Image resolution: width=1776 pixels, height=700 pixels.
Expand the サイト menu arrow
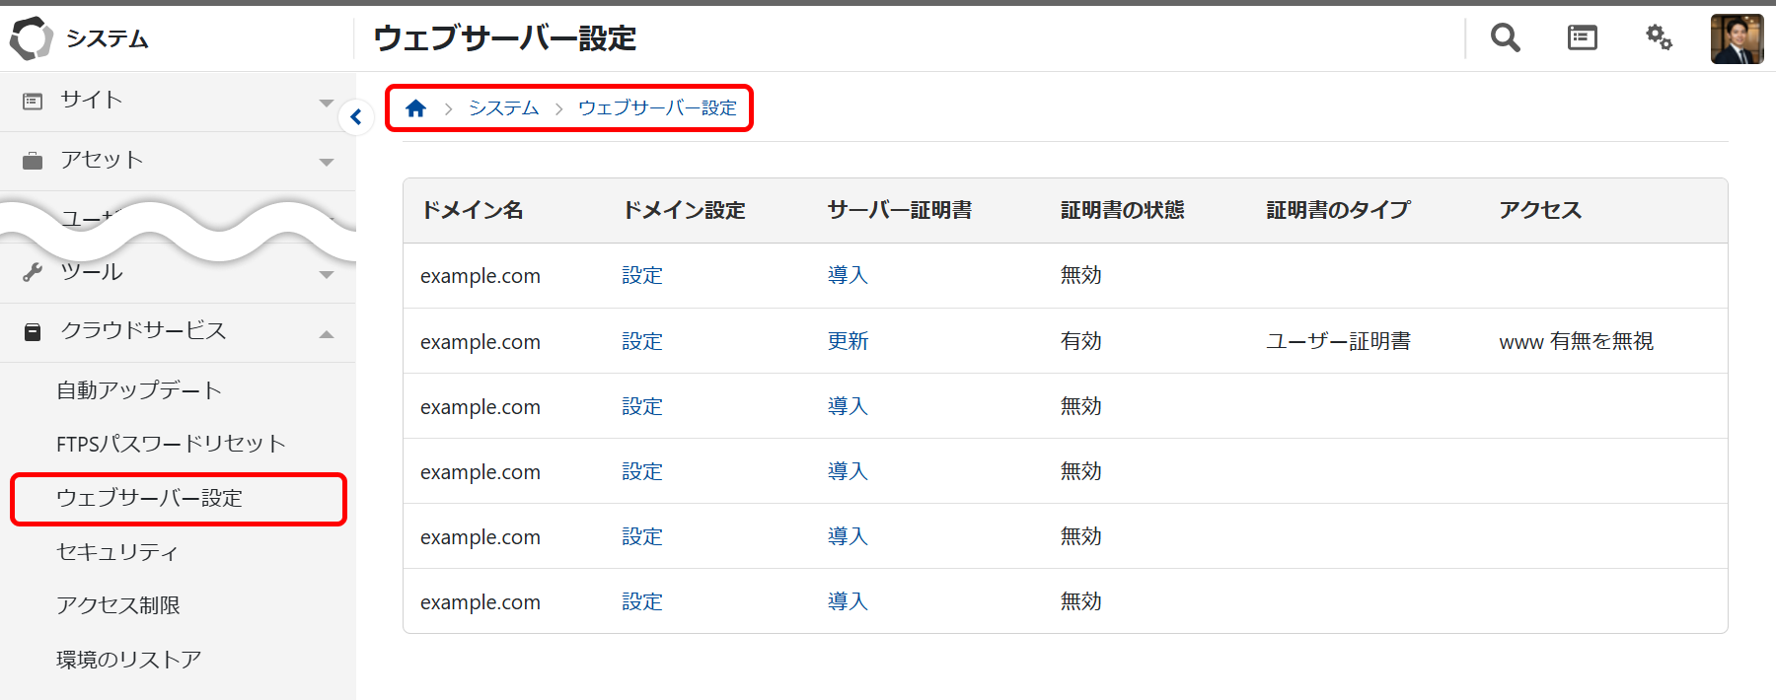[327, 103]
